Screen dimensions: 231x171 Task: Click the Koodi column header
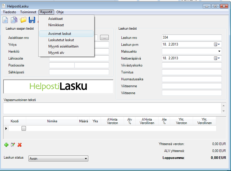point(15,121)
